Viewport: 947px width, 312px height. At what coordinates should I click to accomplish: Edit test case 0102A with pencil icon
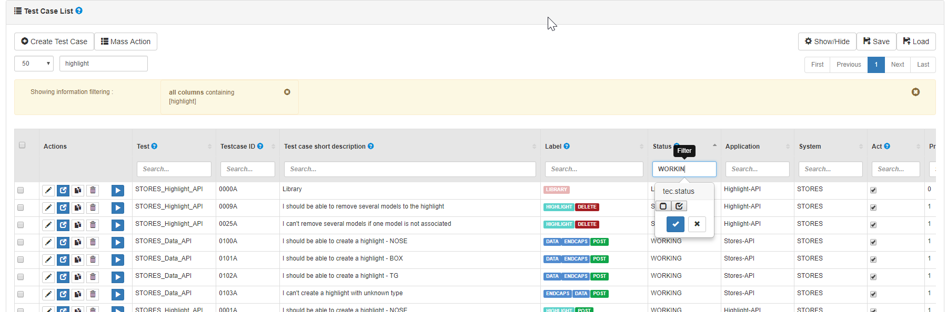coord(48,277)
